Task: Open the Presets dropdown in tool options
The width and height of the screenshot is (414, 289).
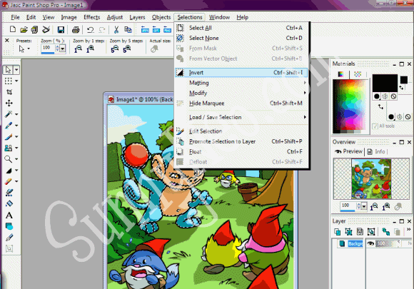Action: pyautogui.click(x=29, y=49)
